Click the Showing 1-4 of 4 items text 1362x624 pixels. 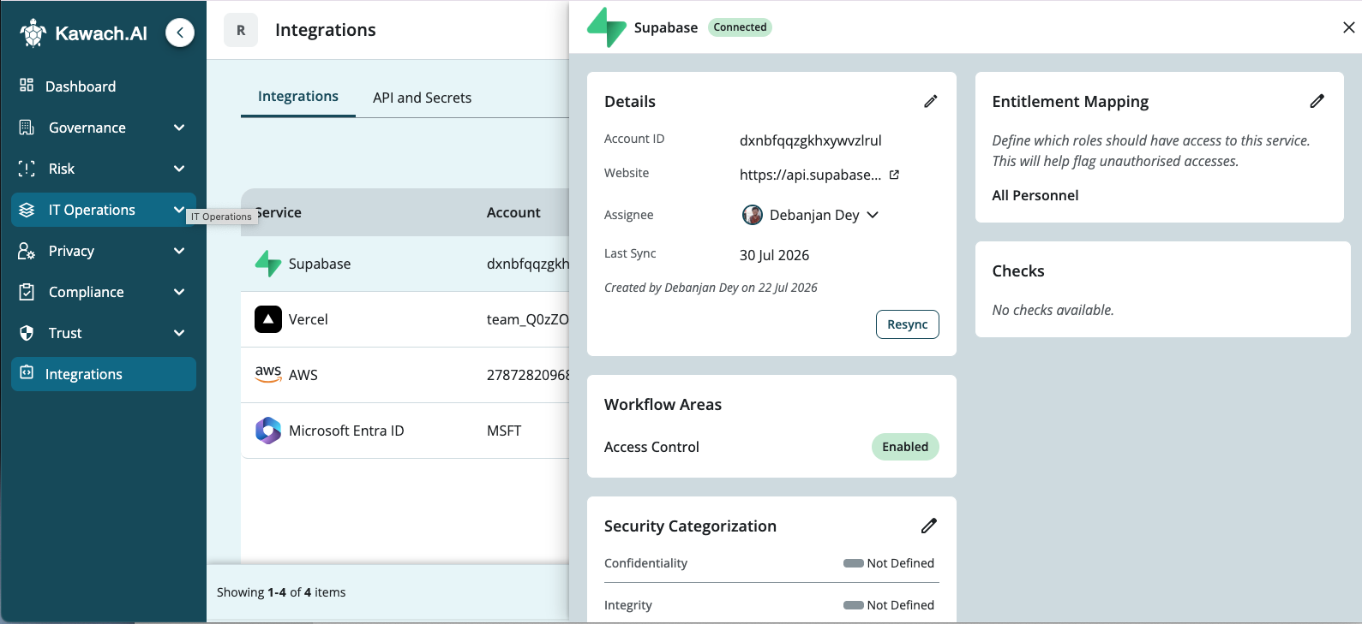[x=281, y=592]
